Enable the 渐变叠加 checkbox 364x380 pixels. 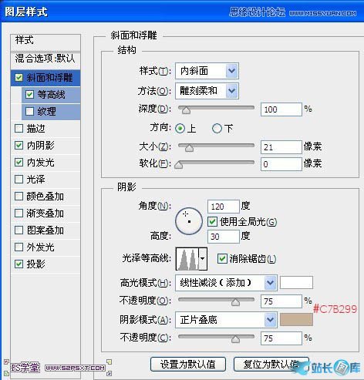[x=19, y=214]
